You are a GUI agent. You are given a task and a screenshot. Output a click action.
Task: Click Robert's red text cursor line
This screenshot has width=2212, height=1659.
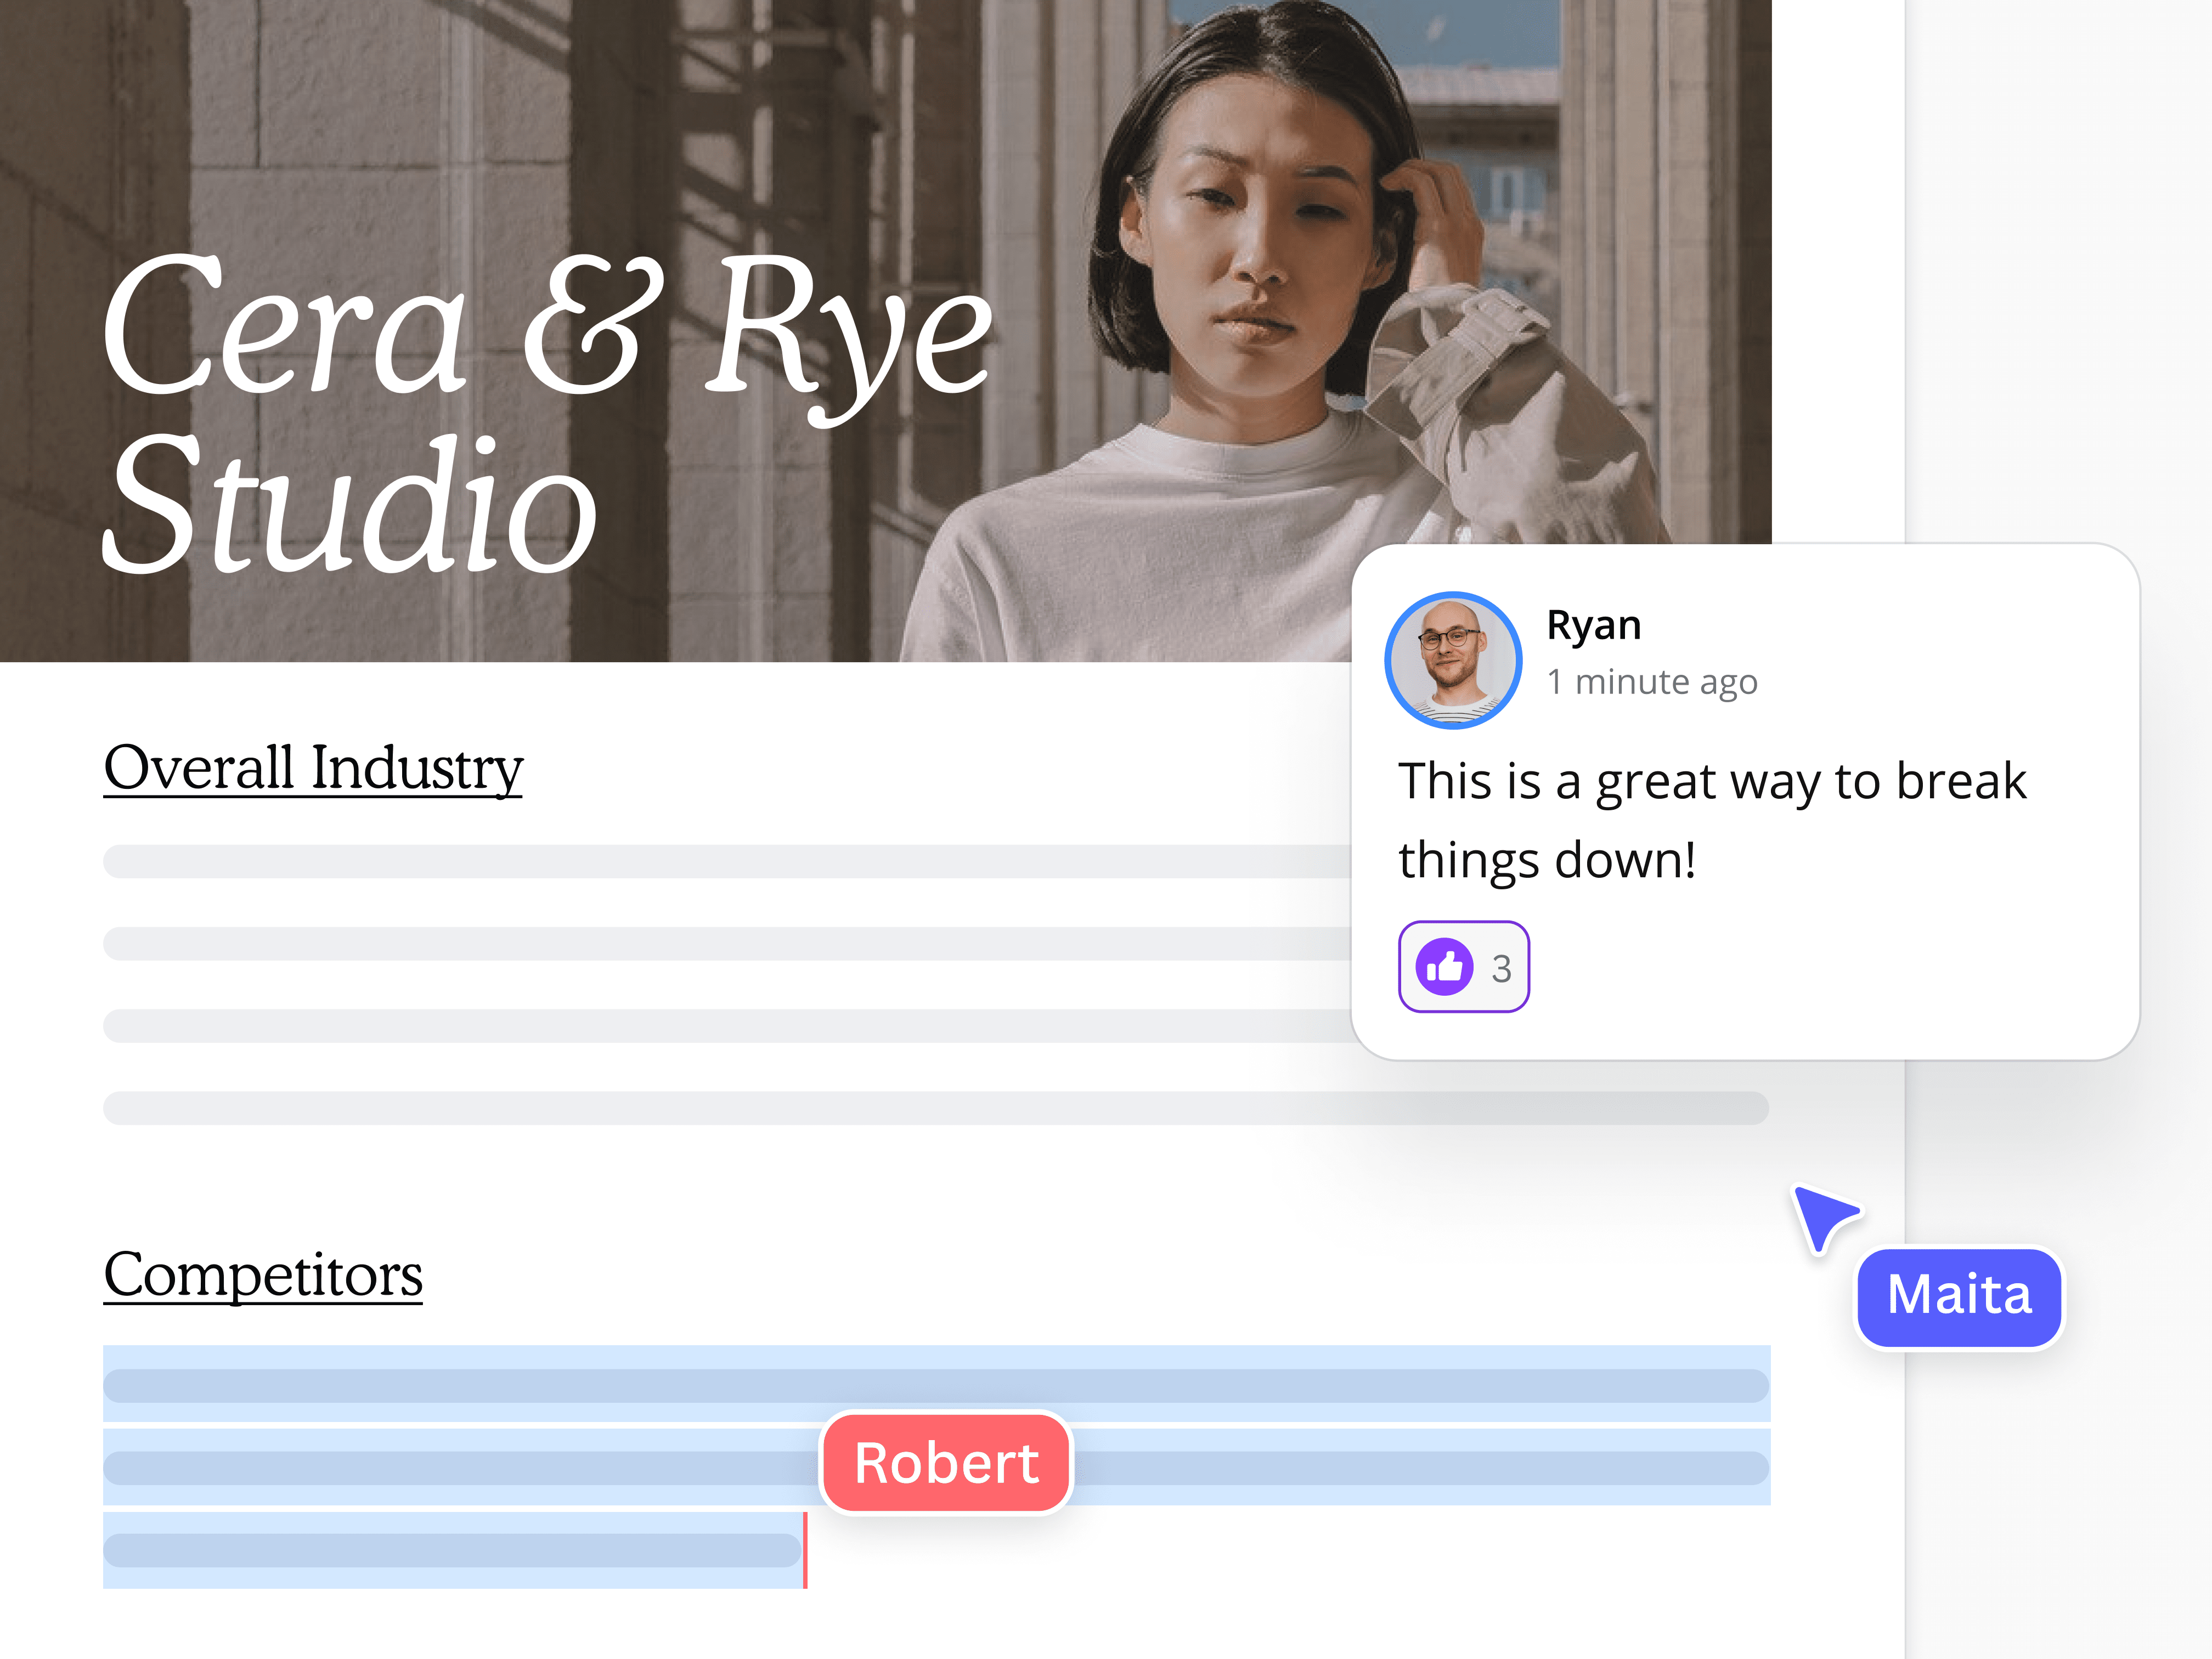pyautogui.click(x=805, y=1550)
